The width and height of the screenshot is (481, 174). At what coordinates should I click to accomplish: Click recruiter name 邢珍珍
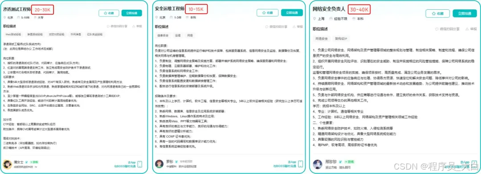[x=331, y=162]
